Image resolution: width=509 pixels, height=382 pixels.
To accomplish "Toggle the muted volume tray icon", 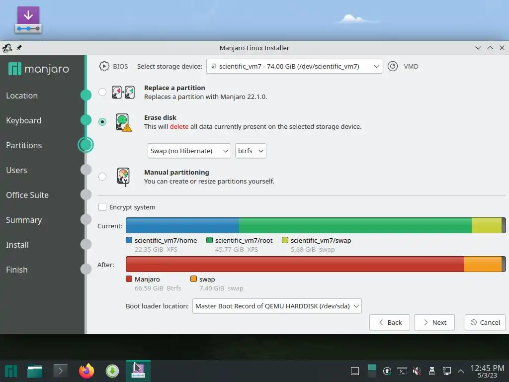I will tap(417, 371).
